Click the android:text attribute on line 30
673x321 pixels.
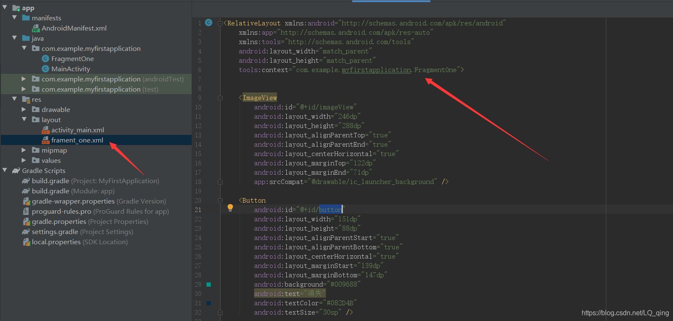point(290,294)
